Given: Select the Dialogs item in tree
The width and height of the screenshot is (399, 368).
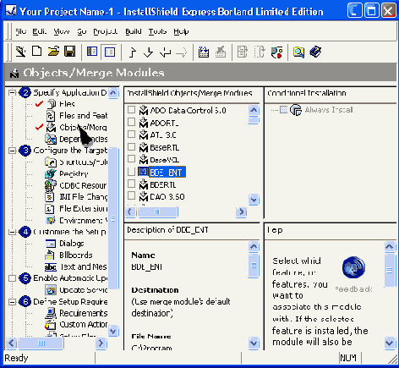Looking at the screenshot, I should click(72, 244).
